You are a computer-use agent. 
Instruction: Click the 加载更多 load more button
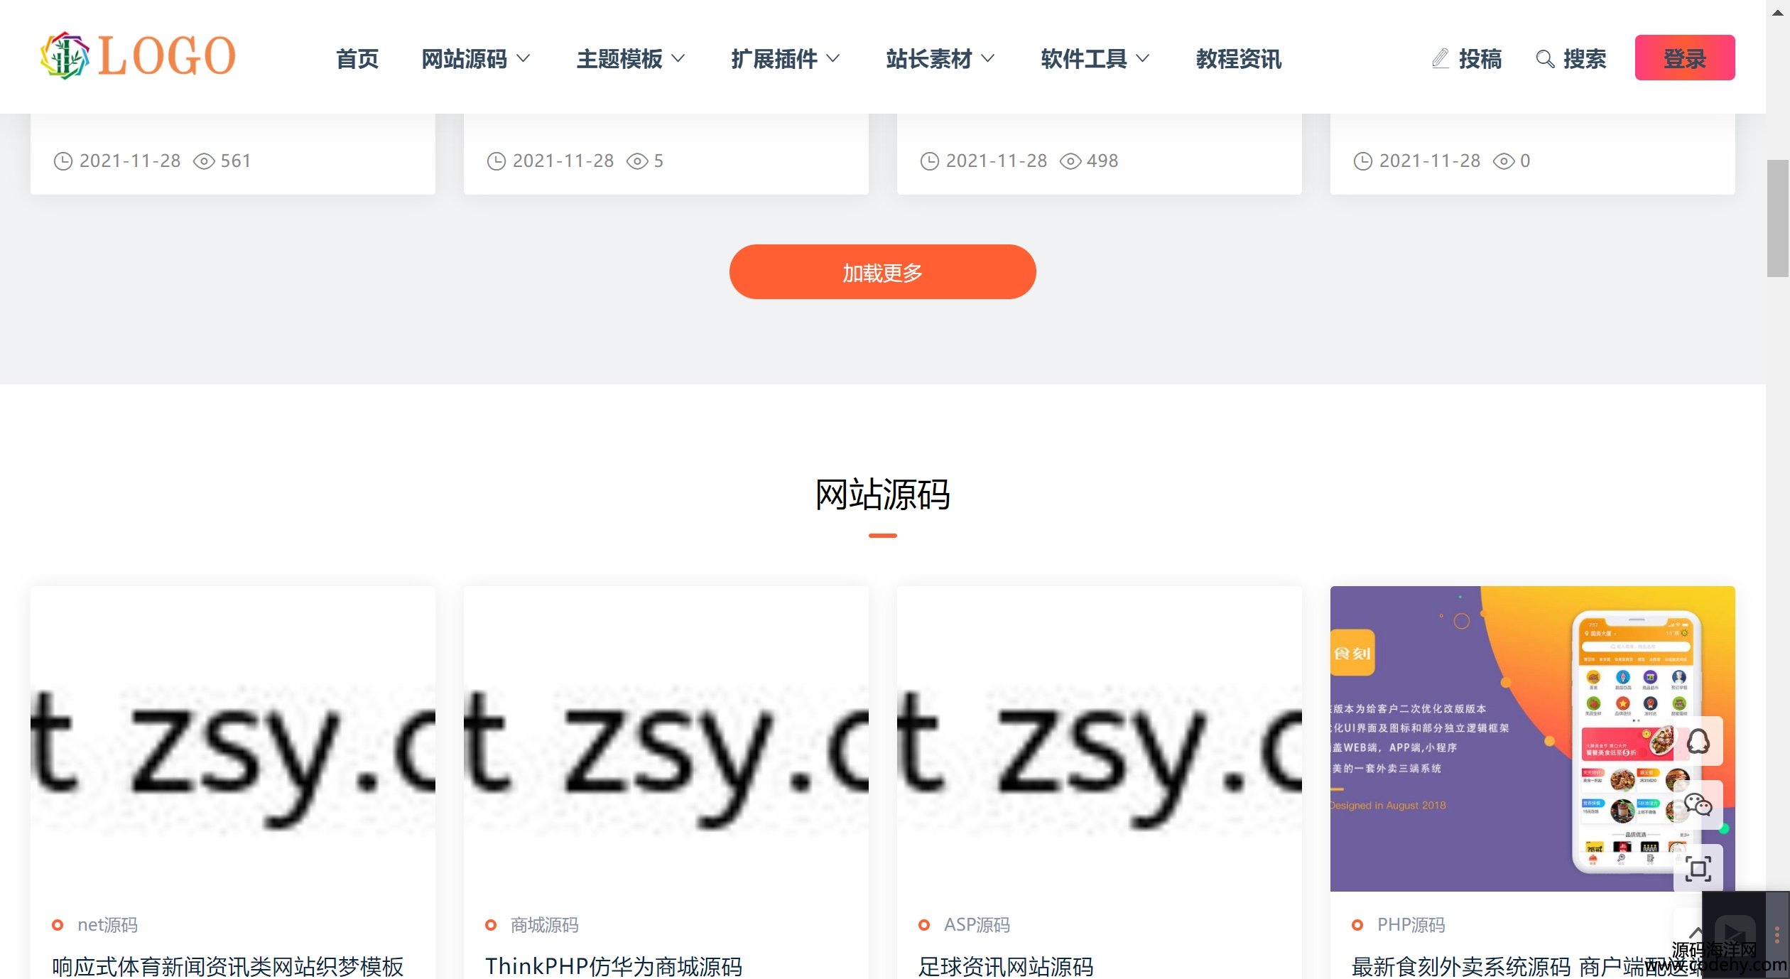(882, 272)
